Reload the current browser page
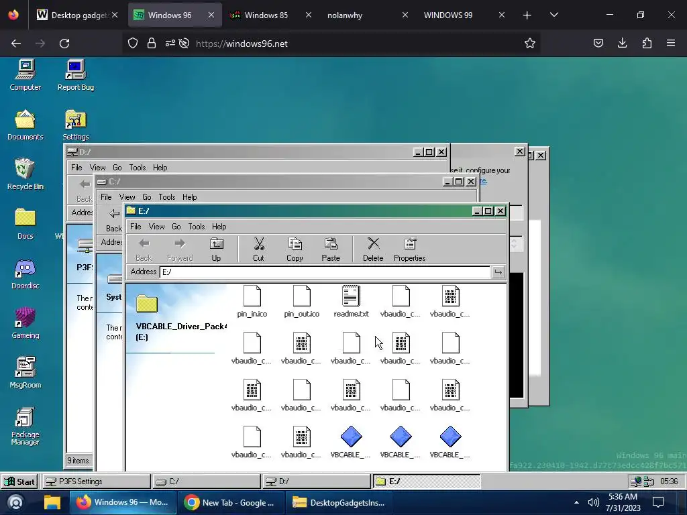The width and height of the screenshot is (687, 515). point(64,44)
